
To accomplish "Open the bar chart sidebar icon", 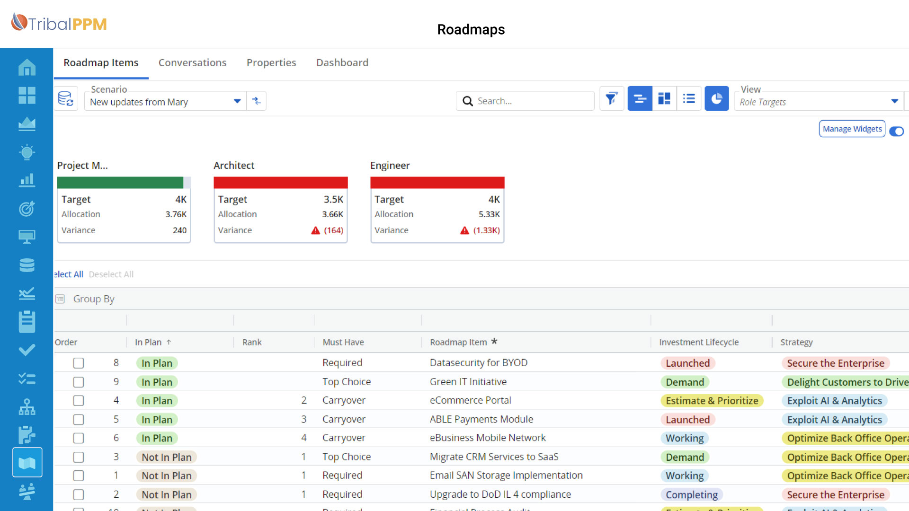I will pyautogui.click(x=27, y=180).
